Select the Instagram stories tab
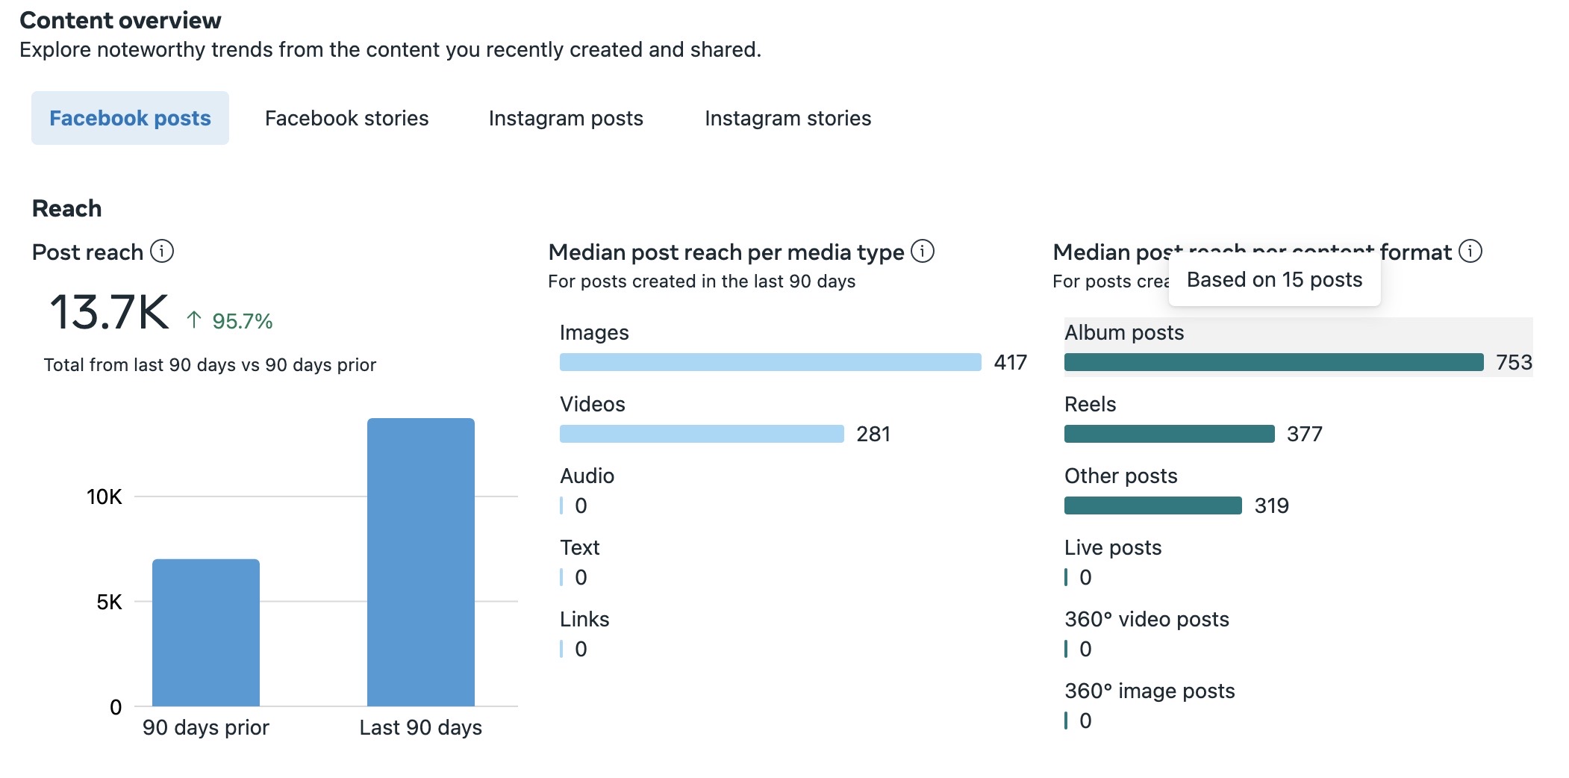Viewport: 1569px width, 778px height. [787, 118]
